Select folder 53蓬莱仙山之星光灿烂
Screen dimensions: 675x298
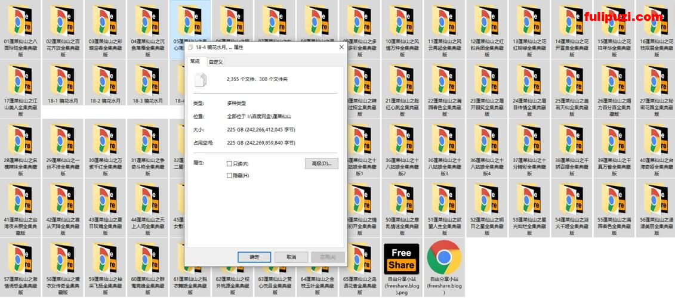(529, 207)
